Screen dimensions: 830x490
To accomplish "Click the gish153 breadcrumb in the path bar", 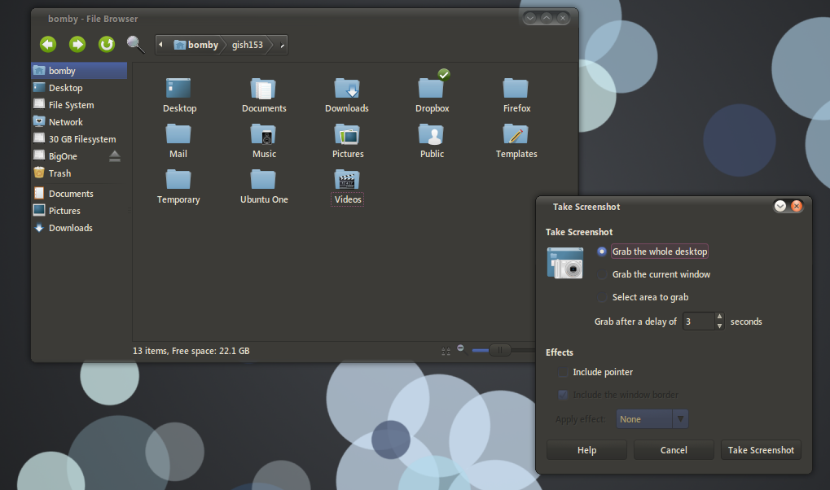I will (247, 45).
